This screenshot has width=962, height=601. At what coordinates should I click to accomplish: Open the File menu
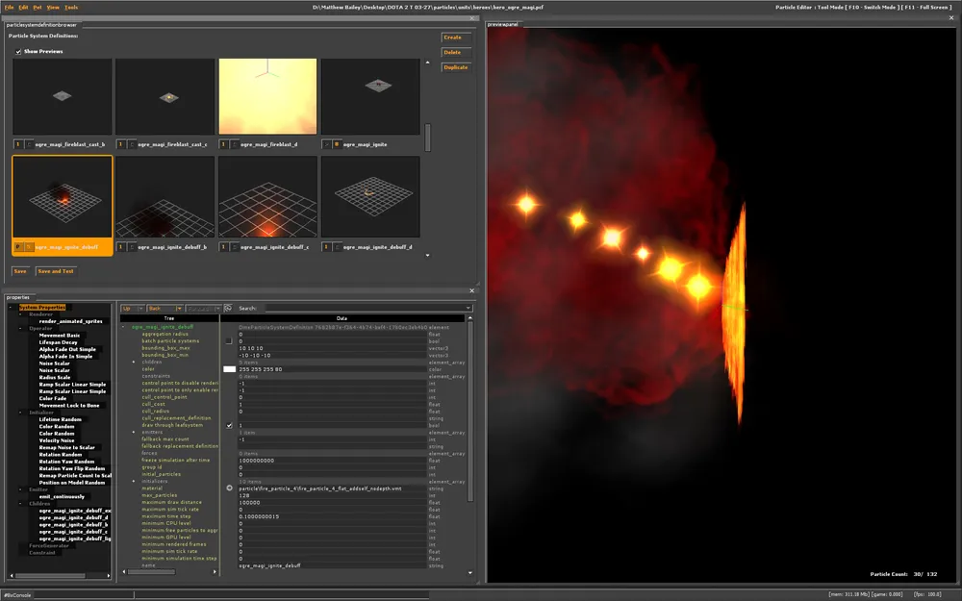[9, 7]
